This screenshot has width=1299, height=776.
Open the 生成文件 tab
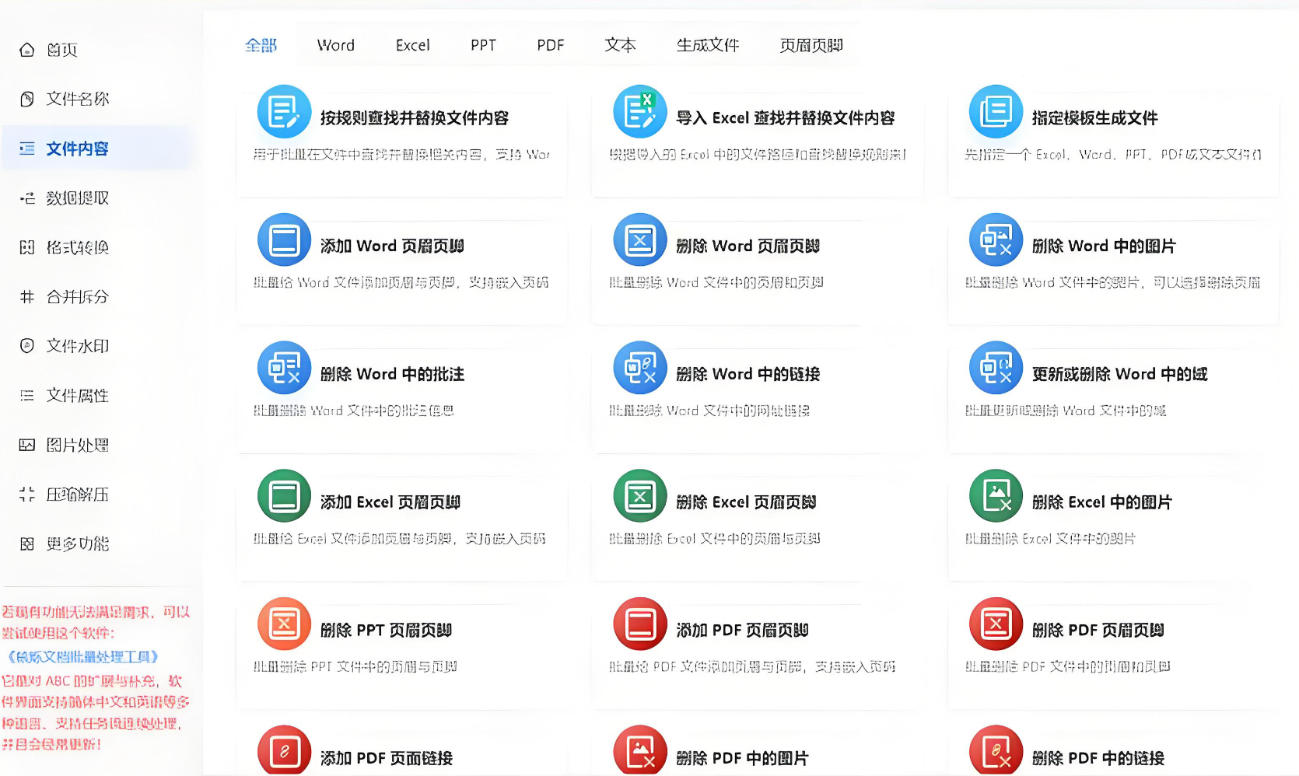(x=708, y=45)
